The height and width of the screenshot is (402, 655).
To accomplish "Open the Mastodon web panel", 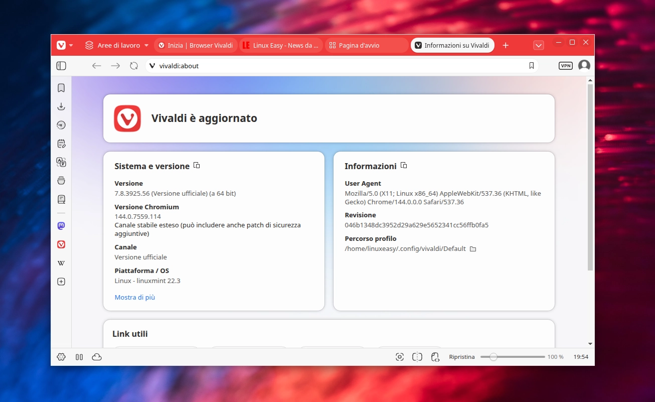I will pos(61,225).
